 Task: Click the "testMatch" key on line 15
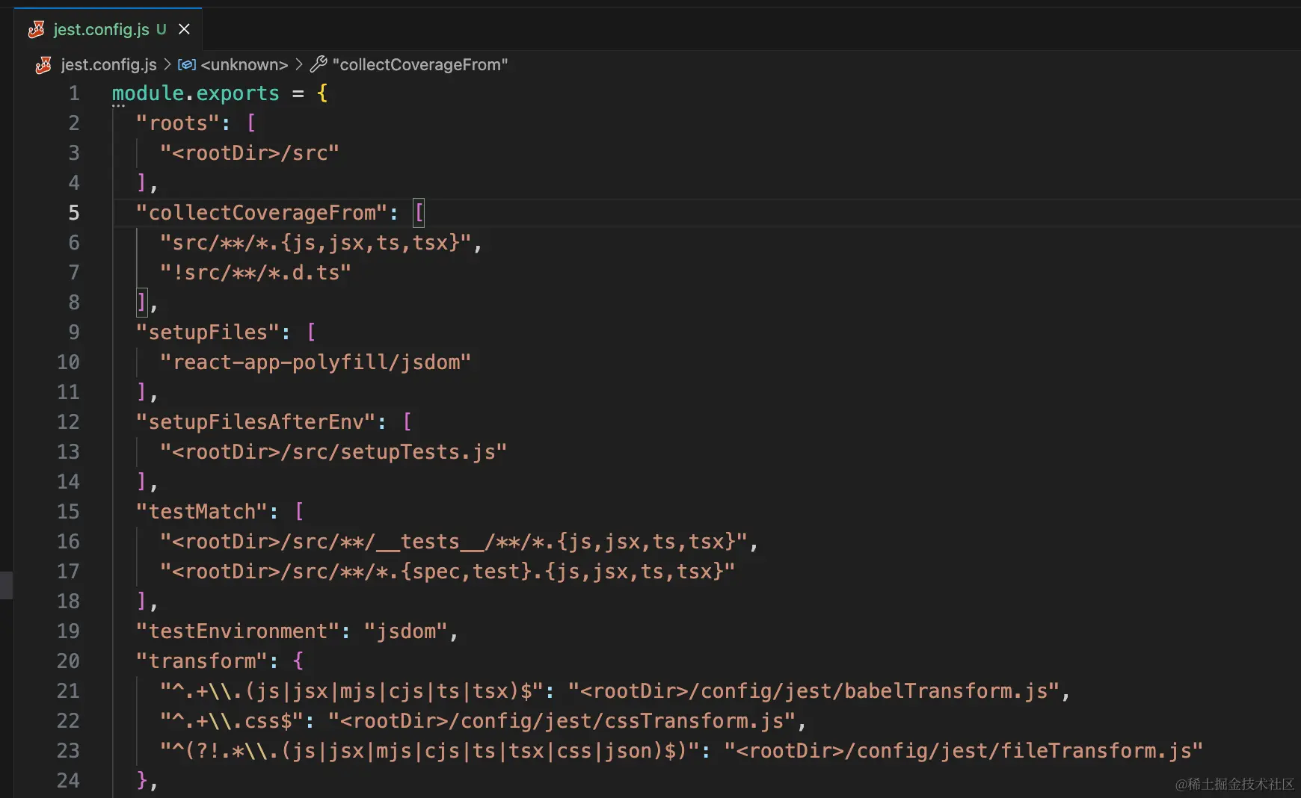click(x=202, y=512)
